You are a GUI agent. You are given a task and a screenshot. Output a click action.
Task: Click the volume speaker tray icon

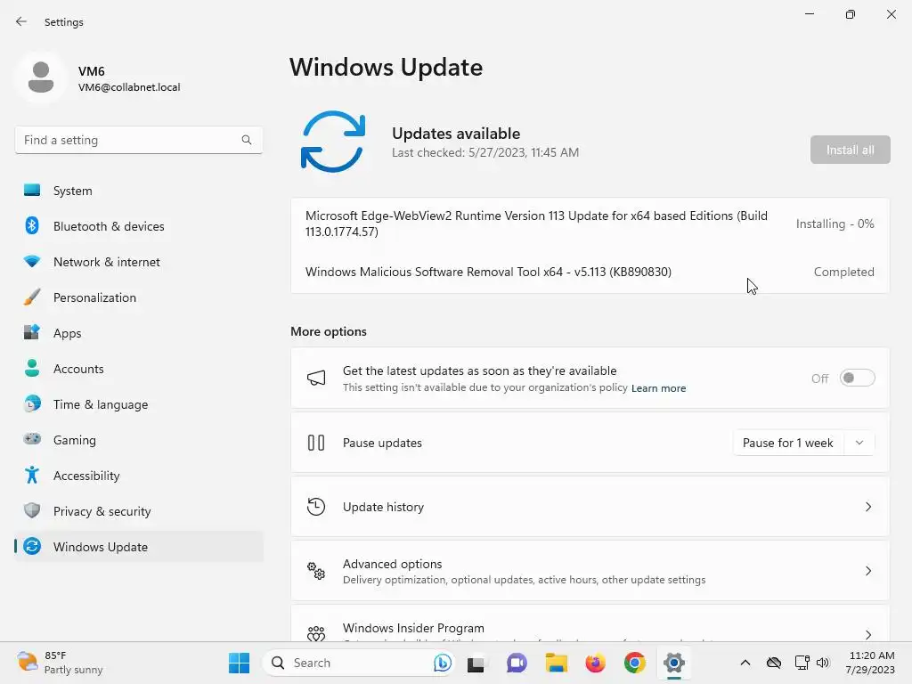pos(822,663)
